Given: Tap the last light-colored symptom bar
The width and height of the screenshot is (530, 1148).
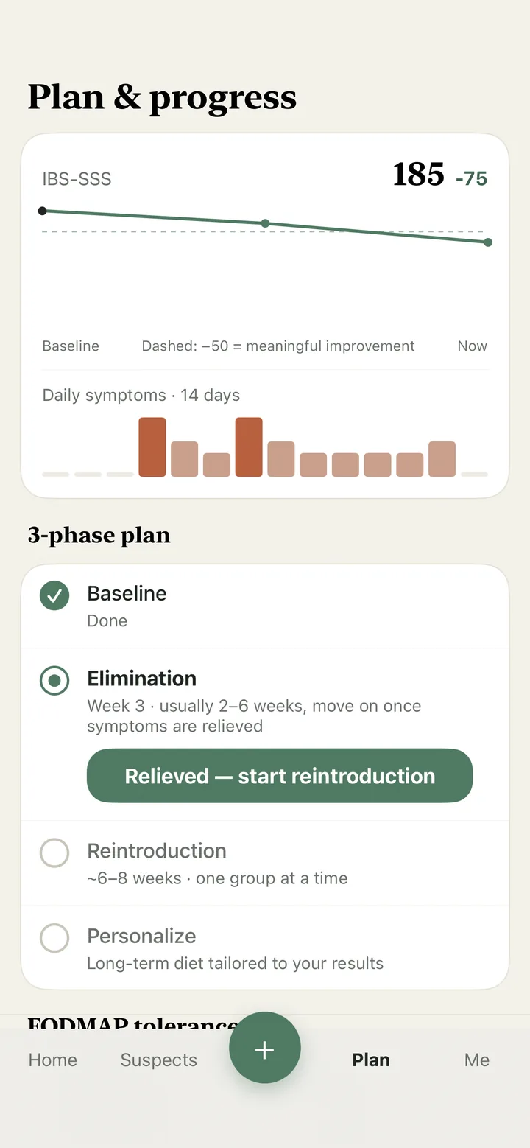Looking at the screenshot, I should pyautogui.click(x=442, y=459).
